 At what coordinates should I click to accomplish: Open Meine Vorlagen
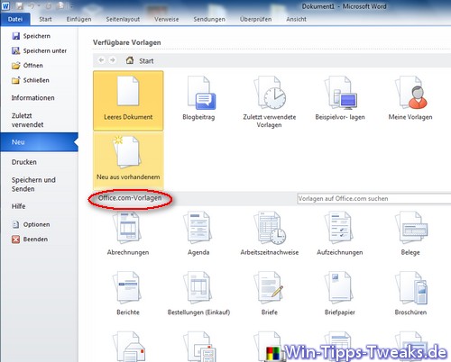[x=410, y=99]
